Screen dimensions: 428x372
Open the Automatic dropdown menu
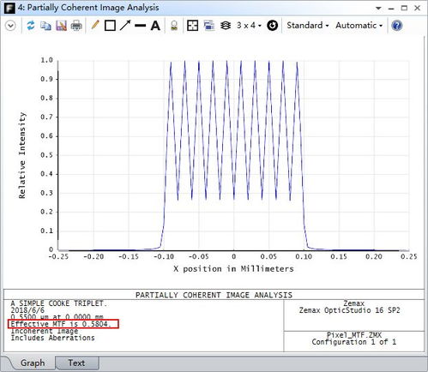pyautogui.click(x=359, y=26)
